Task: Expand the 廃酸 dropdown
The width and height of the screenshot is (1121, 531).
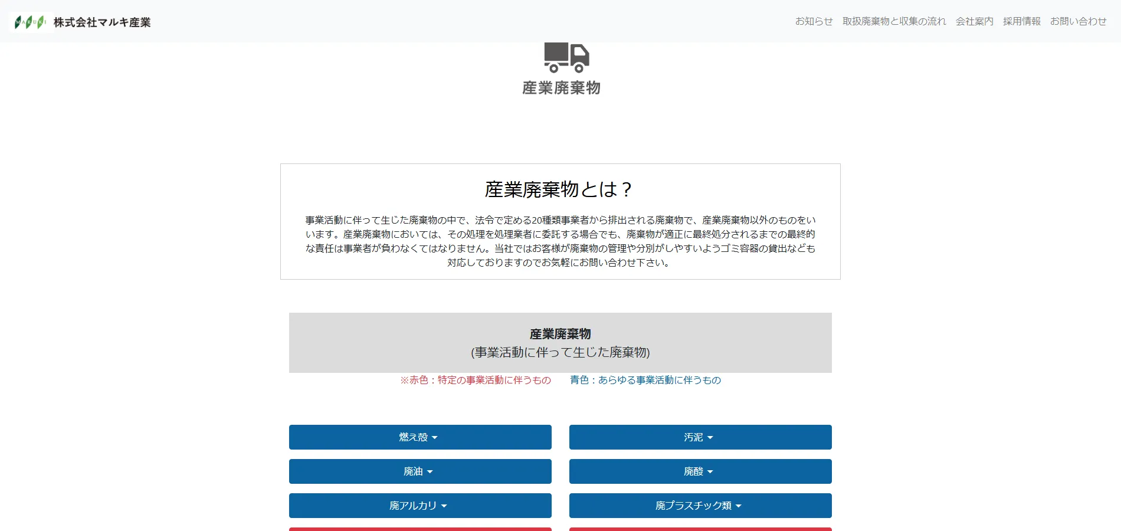Action: (700, 471)
